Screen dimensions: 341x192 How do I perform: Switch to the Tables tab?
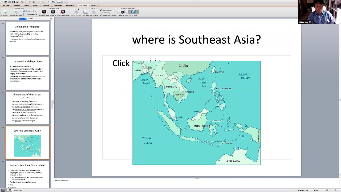(x=26, y=6)
